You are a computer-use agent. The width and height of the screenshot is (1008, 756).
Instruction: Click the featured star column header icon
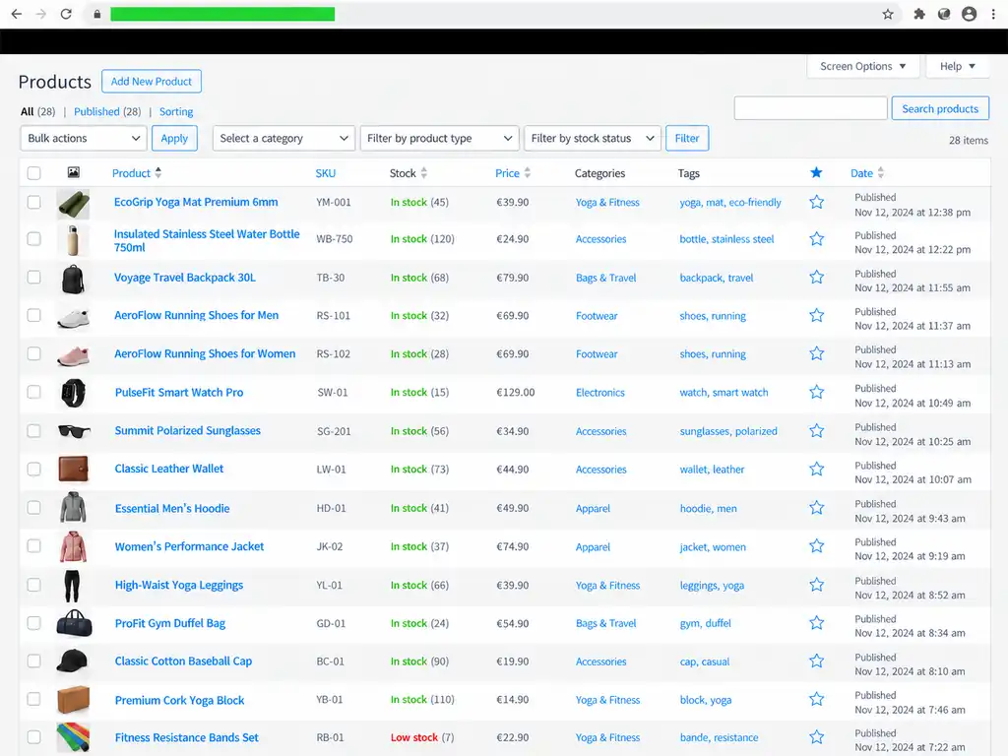tap(816, 172)
